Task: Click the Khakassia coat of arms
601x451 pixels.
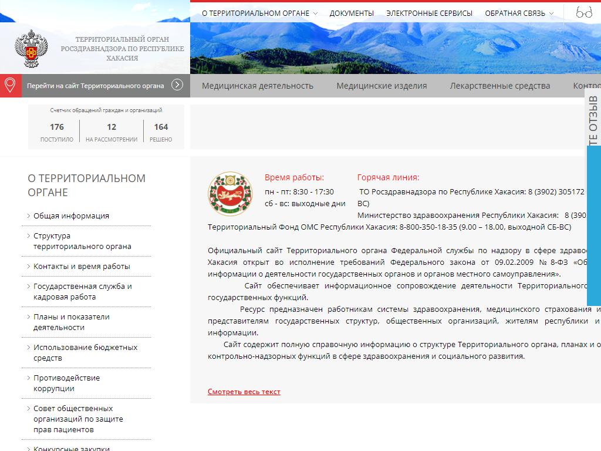Action: [x=229, y=194]
